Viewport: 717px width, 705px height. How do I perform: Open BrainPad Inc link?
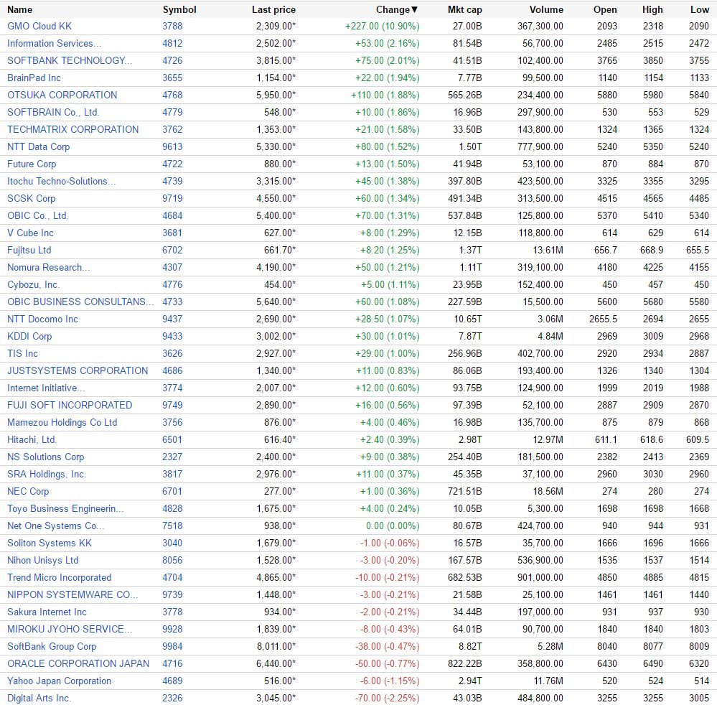(34, 78)
